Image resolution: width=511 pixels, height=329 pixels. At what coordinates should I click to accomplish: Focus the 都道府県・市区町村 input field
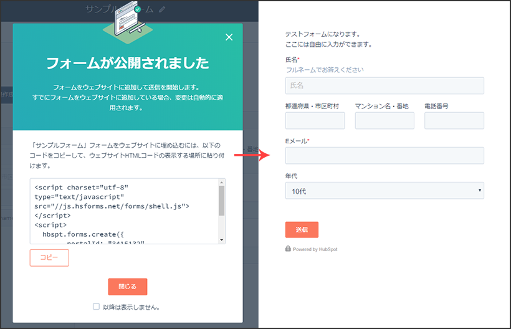[315, 120]
